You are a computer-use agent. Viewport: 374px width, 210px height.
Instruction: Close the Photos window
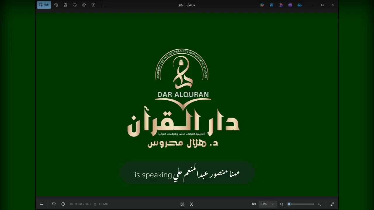333,5
